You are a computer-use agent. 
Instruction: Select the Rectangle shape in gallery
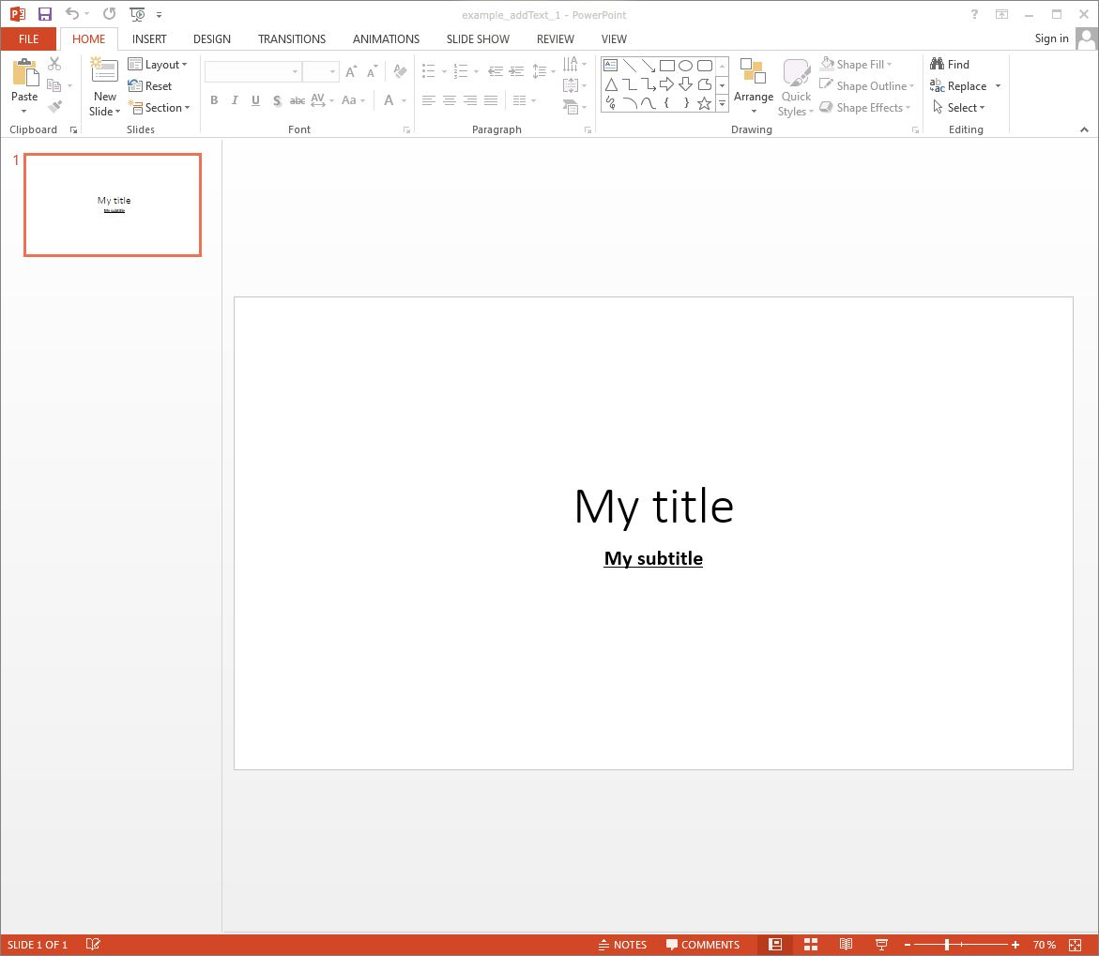[667, 65]
